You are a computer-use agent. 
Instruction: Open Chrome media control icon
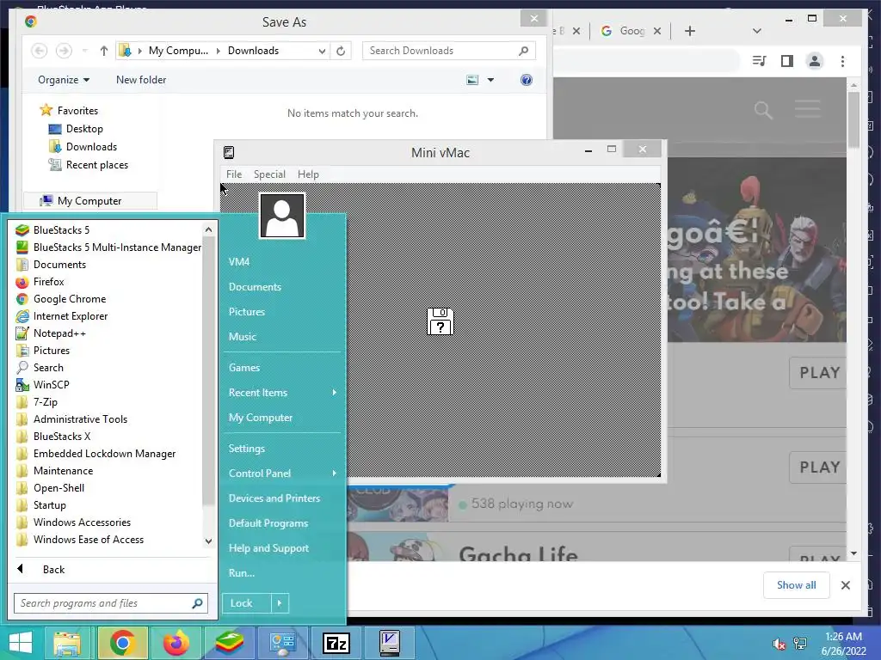759,61
